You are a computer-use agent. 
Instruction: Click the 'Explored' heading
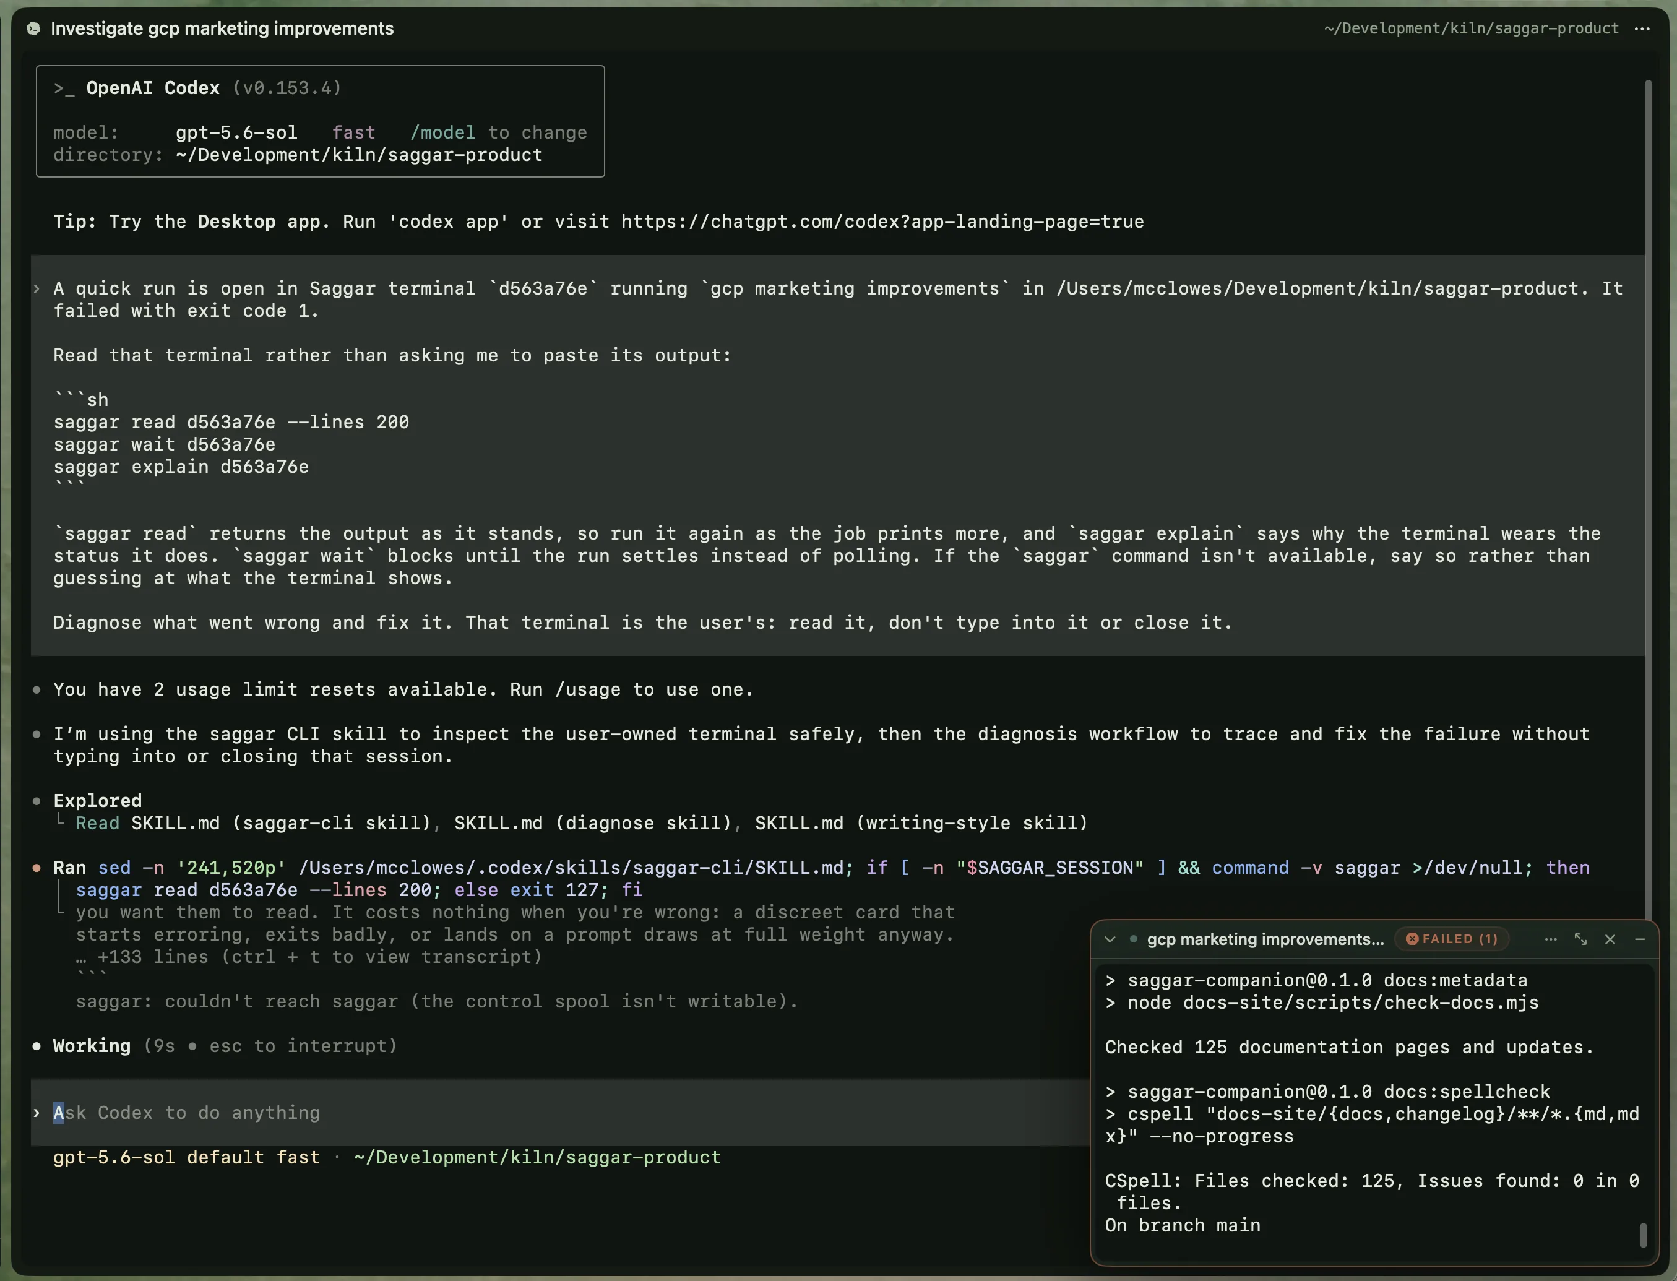98,801
